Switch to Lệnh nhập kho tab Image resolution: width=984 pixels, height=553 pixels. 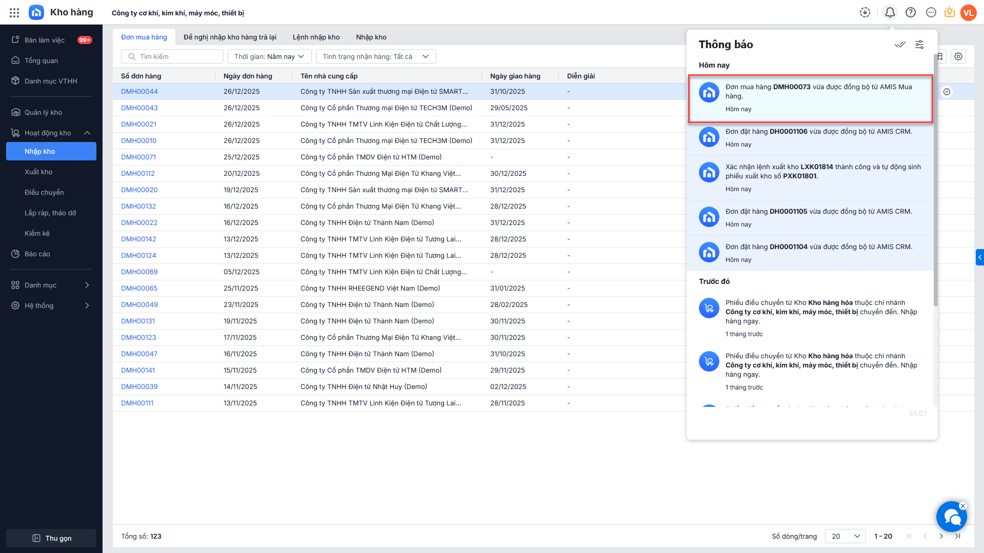(316, 37)
